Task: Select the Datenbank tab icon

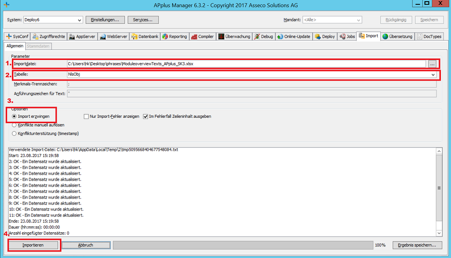Action: pyautogui.click(x=134, y=37)
